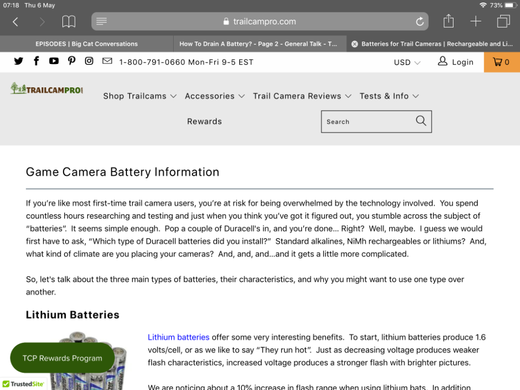Screen dimensions: 520x390
Task: Open the TCP Rewards Program button
Action: 62,358
